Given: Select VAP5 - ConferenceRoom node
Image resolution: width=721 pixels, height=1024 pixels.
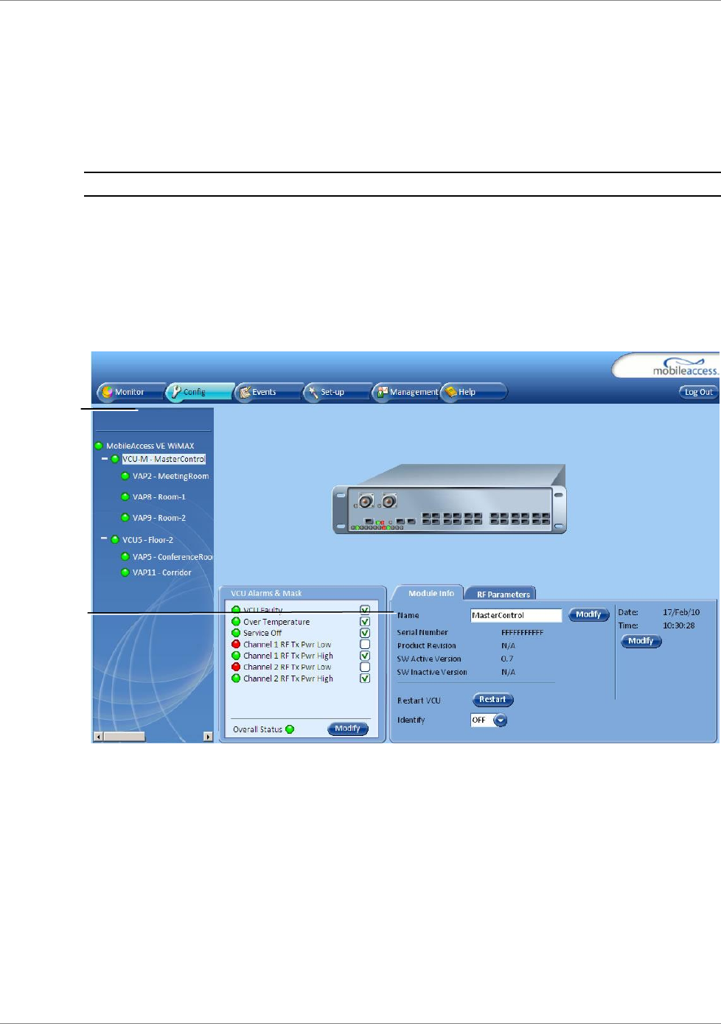Looking at the screenshot, I should (173, 557).
